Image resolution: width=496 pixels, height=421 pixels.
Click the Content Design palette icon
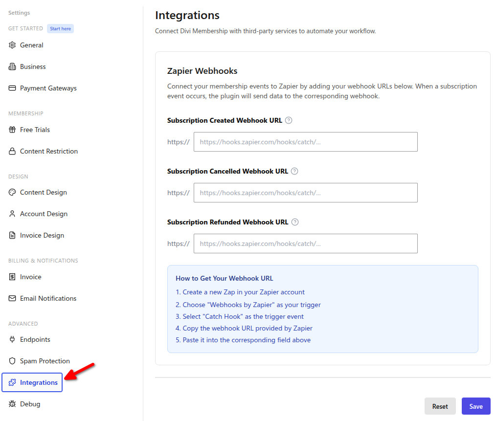point(12,192)
